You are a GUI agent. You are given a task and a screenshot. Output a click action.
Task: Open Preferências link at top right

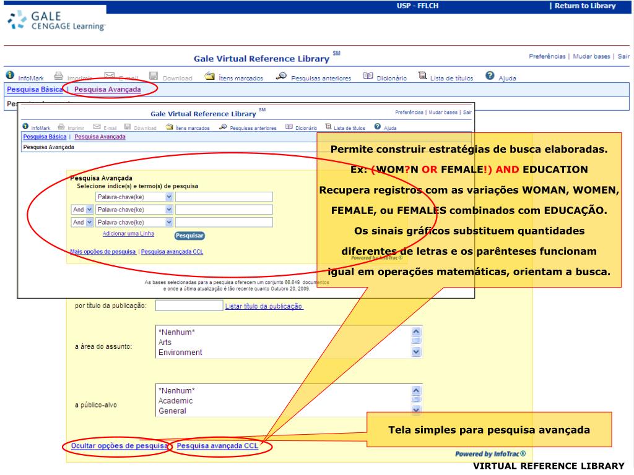(547, 56)
